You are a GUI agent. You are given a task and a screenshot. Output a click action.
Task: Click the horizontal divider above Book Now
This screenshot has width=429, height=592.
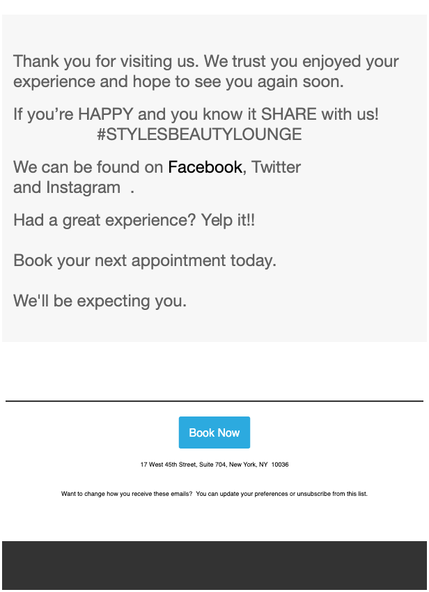(x=214, y=401)
